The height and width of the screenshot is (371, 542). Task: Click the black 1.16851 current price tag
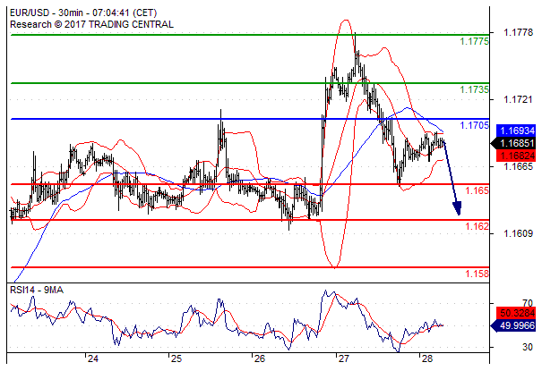click(x=513, y=143)
